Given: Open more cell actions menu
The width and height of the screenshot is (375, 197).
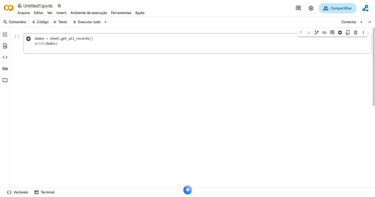Looking at the screenshot, I should point(363,33).
